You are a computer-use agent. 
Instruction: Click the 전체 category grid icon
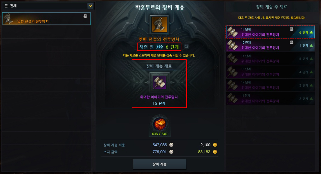coord(7,6)
